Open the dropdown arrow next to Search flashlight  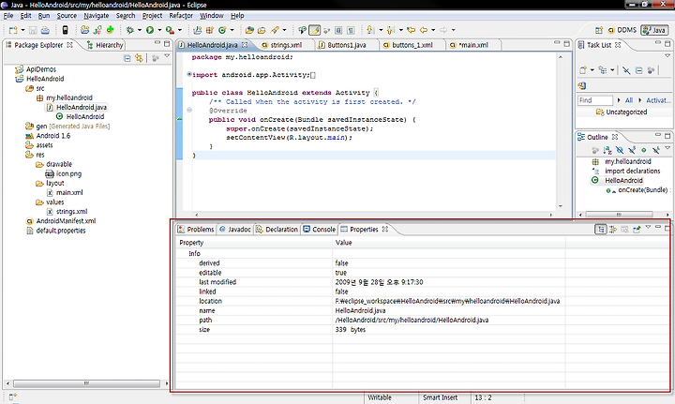click(284, 30)
